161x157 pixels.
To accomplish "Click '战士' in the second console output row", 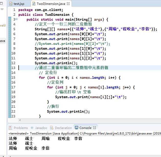I will pos(29,143).
